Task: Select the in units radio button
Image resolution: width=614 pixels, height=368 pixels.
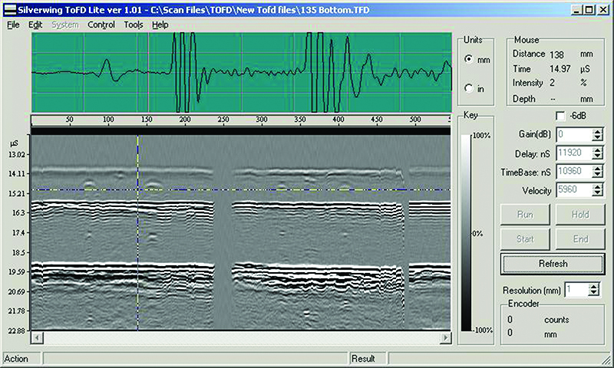Action: (x=470, y=88)
